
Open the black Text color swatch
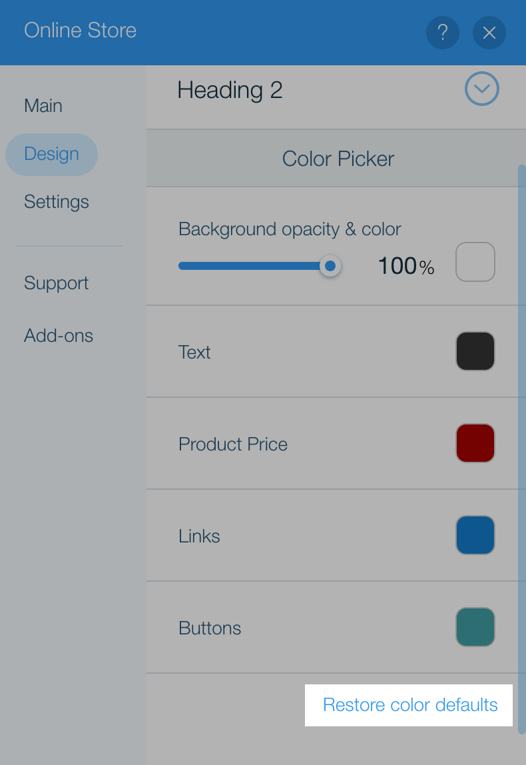[475, 351]
